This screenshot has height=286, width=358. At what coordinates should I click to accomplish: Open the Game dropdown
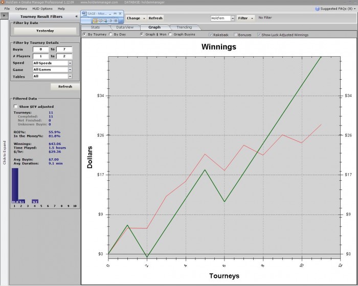pos(70,69)
